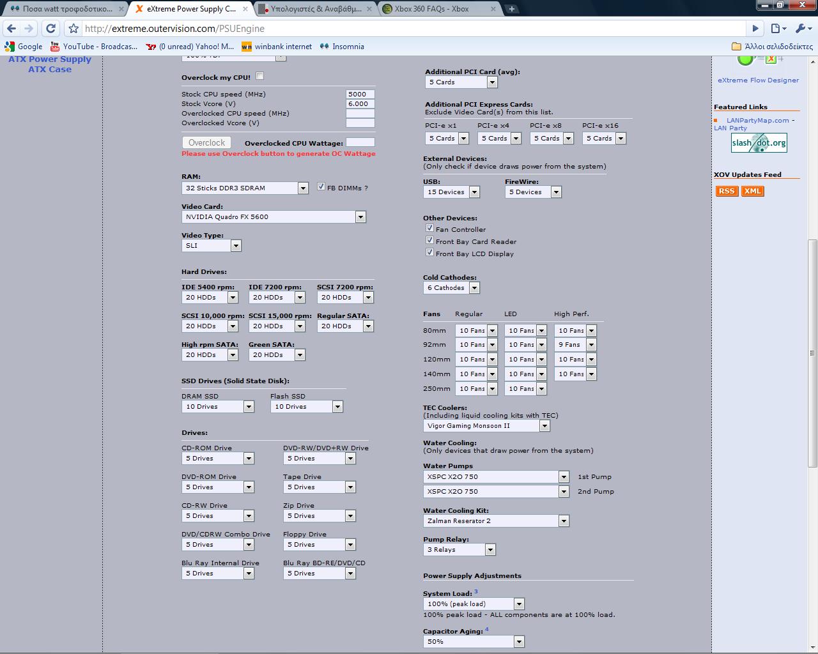The width and height of the screenshot is (818, 654).
Task: Open the Yahoo! Mail bookmark
Action: pos(190,46)
